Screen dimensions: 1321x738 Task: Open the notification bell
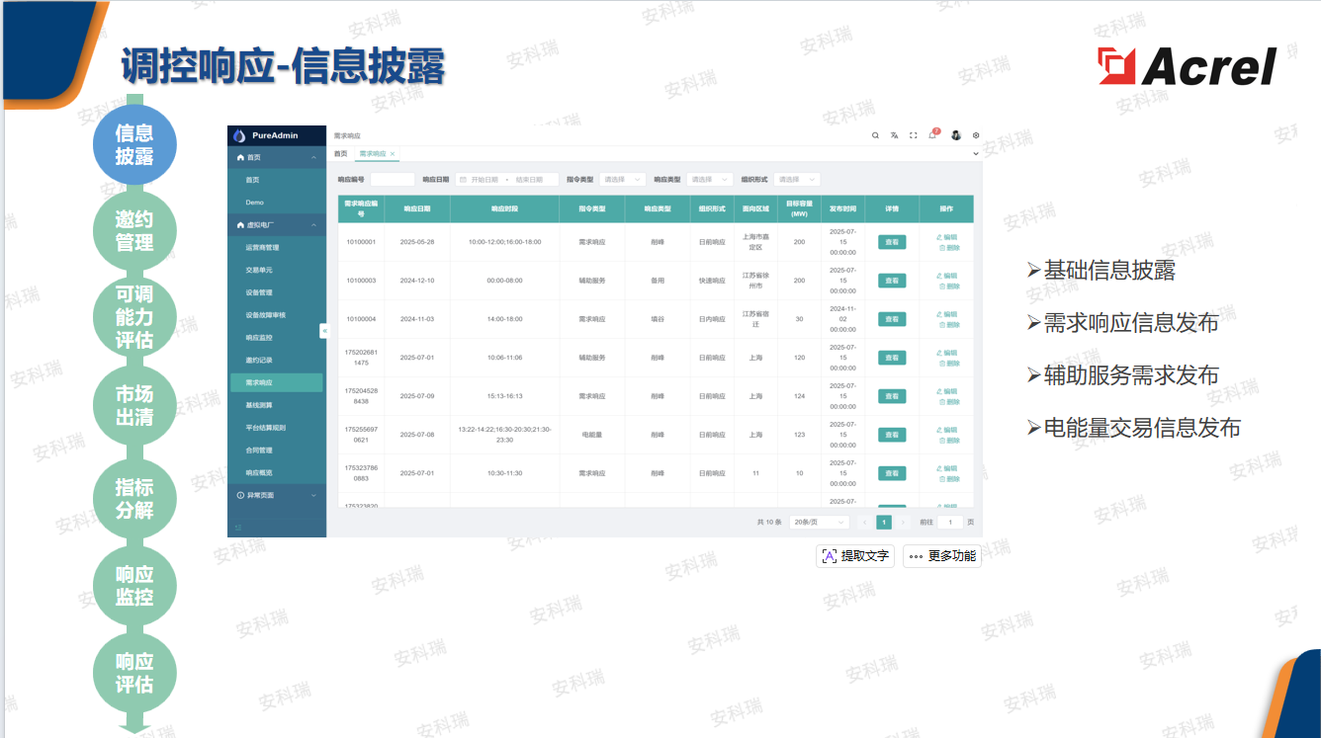(x=932, y=135)
